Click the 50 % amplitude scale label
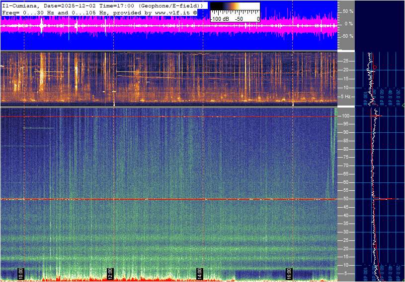 click(347, 11)
